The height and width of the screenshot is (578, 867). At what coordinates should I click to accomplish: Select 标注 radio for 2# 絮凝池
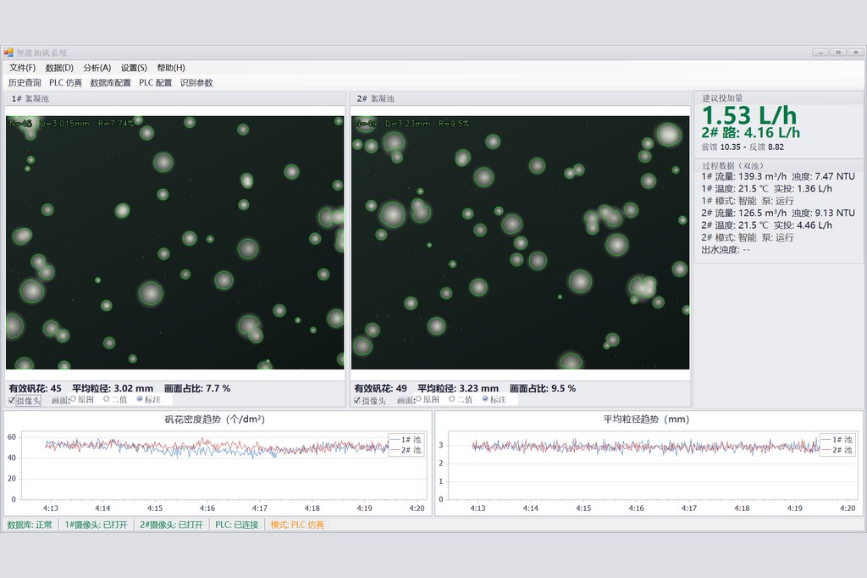pyautogui.click(x=494, y=399)
